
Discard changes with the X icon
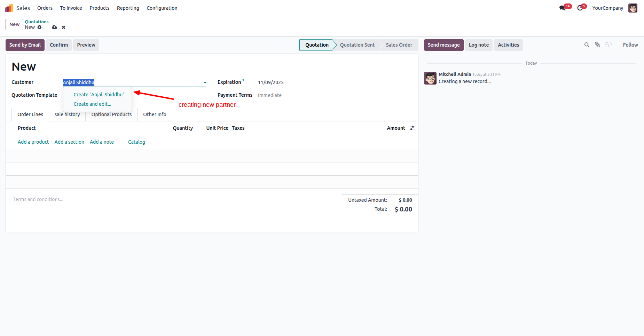click(64, 27)
